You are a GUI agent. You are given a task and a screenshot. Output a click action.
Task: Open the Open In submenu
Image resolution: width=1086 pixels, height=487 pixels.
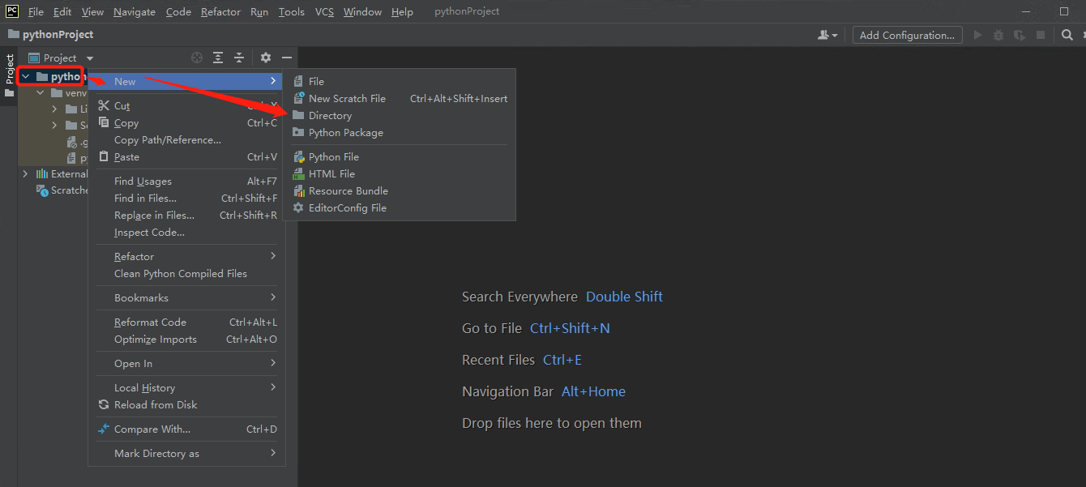tap(187, 363)
